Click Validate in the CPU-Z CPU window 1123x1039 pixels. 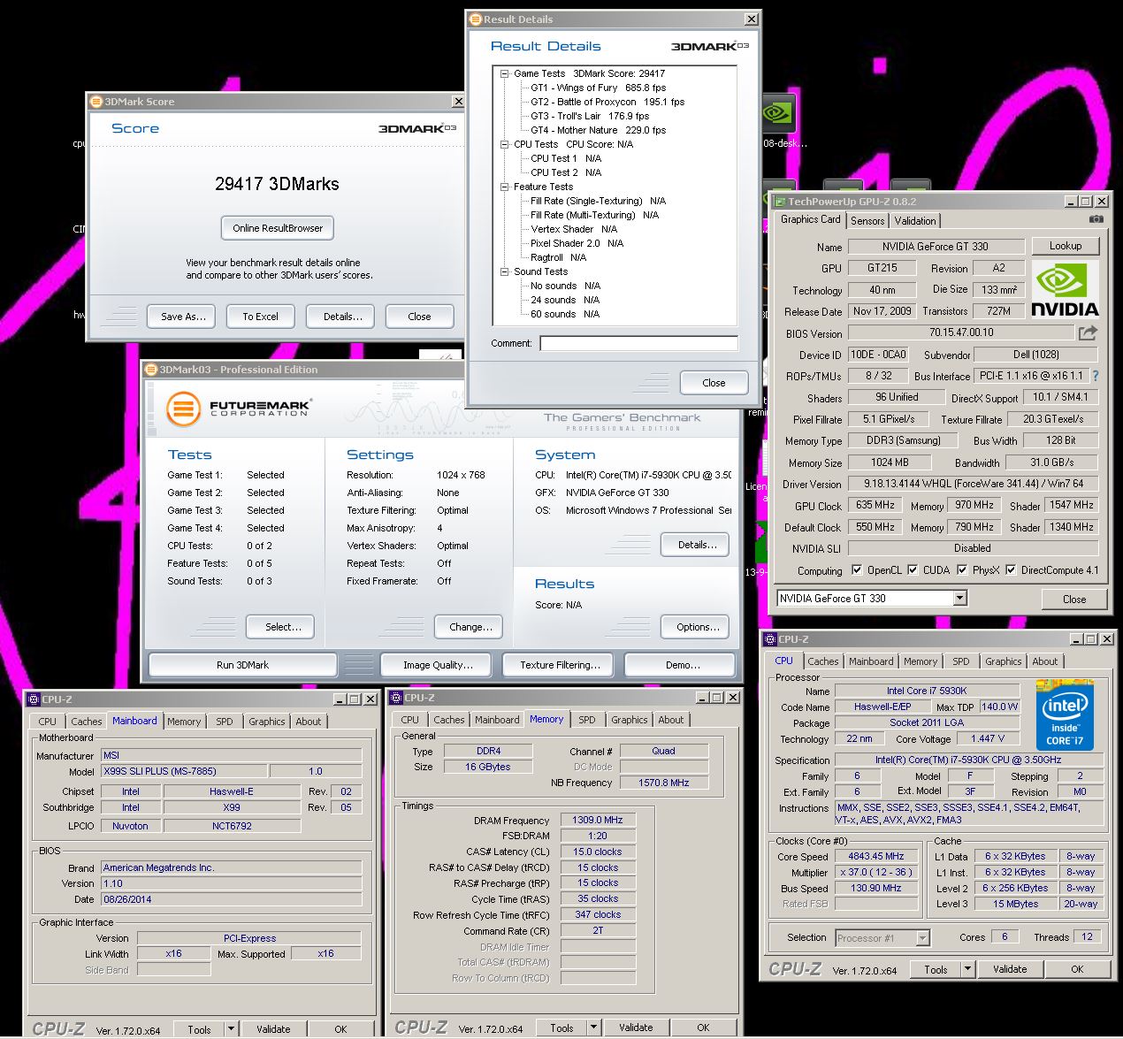pyautogui.click(x=1010, y=969)
